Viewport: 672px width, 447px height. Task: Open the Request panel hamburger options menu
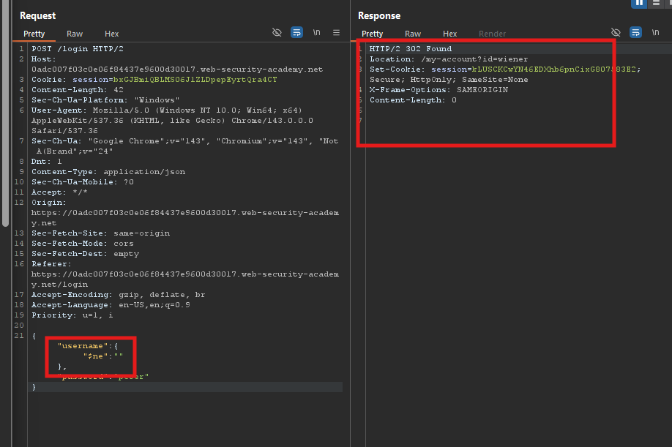(337, 32)
